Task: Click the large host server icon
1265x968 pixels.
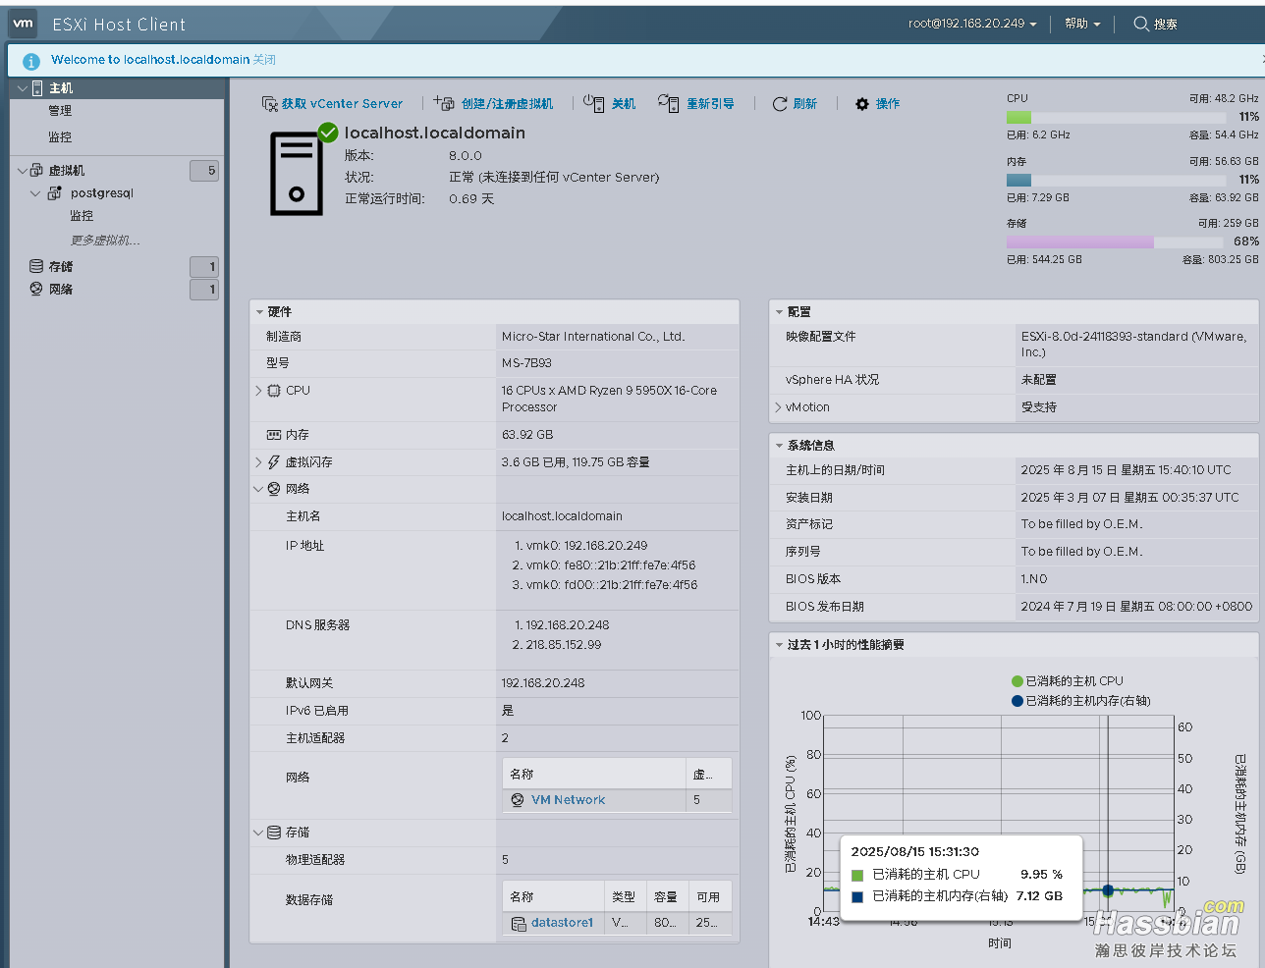Action: point(296,174)
